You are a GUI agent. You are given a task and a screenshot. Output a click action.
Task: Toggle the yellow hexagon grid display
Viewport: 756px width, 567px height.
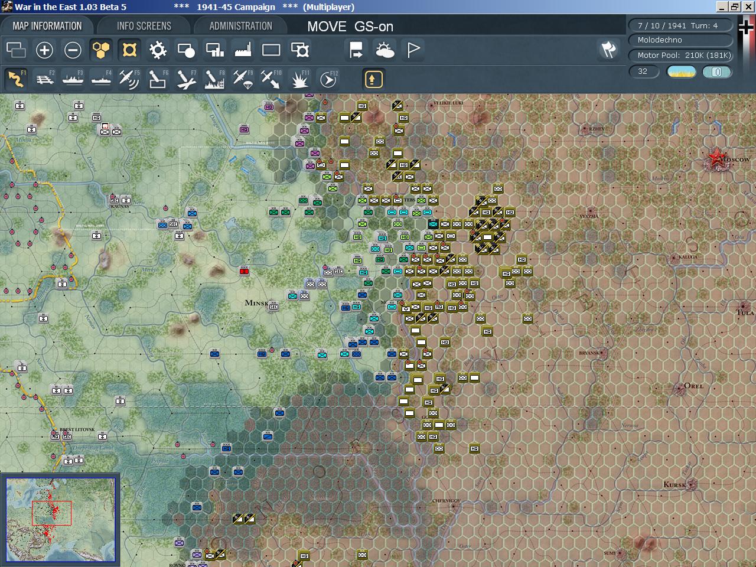(101, 50)
